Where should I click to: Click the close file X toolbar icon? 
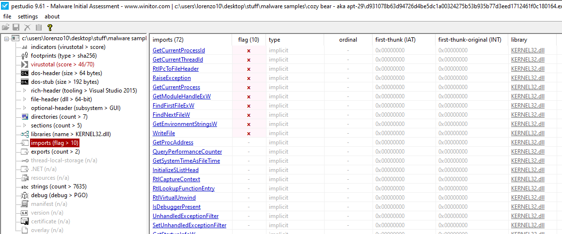[27, 27]
